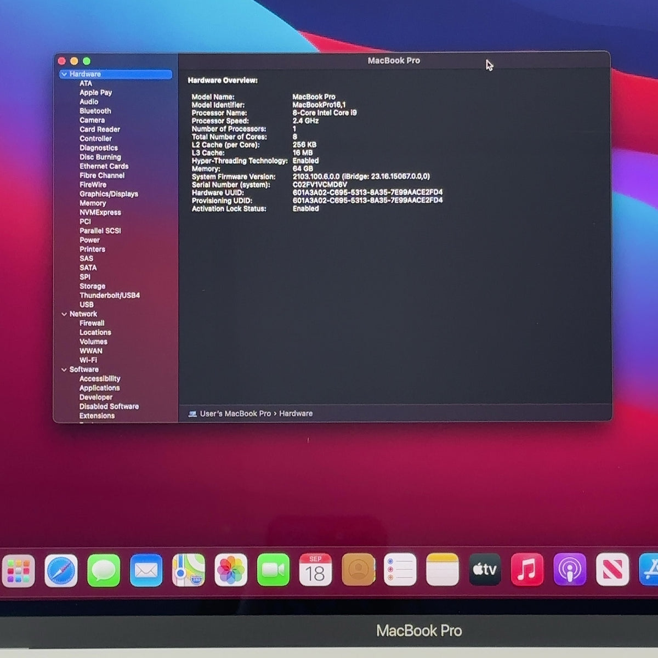Select Wi-Fi under Network
The height and width of the screenshot is (658, 658).
coord(88,360)
